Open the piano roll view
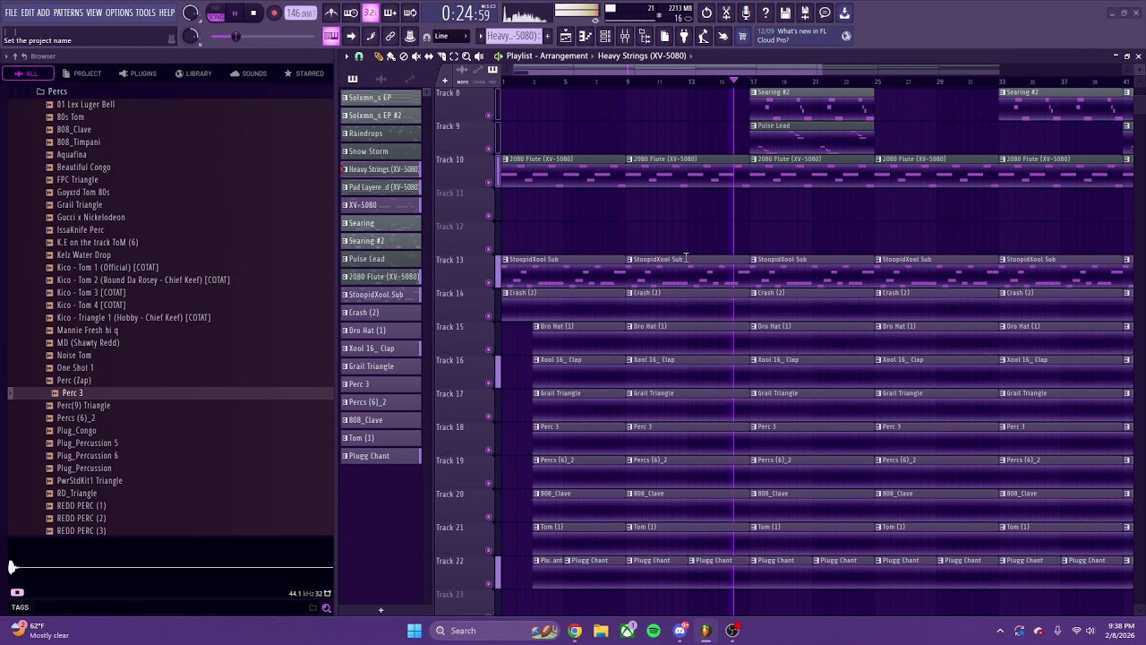This screenshot has width=1146, height=645. [x=586, y=37]
